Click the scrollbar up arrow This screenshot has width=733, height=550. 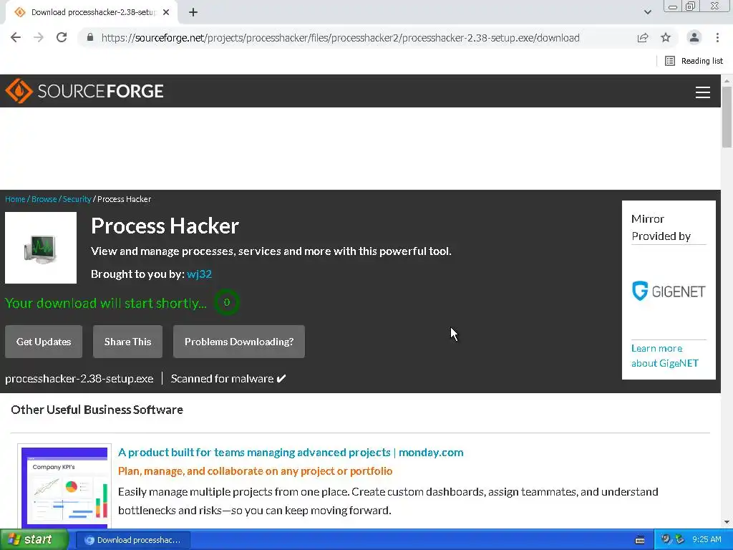coord(727,80)
